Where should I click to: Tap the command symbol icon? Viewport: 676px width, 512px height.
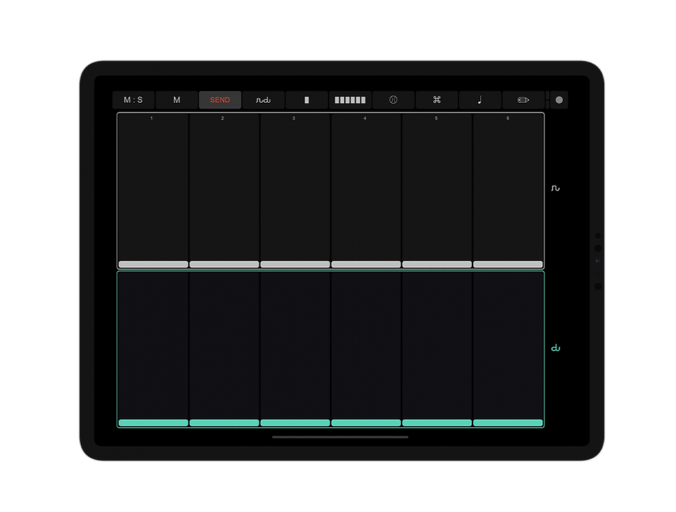437,100
